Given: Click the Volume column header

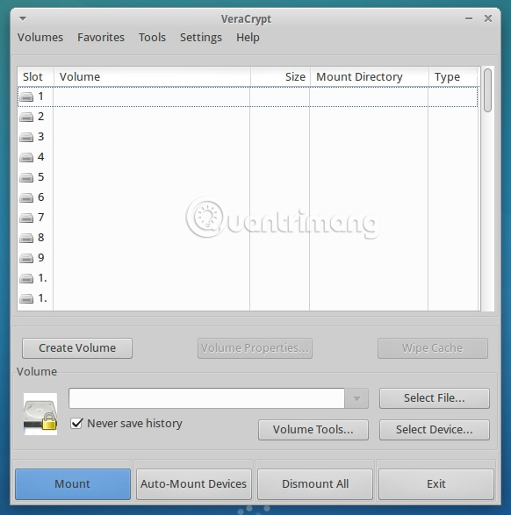Looking at the screenshot, I should (152, 77).
